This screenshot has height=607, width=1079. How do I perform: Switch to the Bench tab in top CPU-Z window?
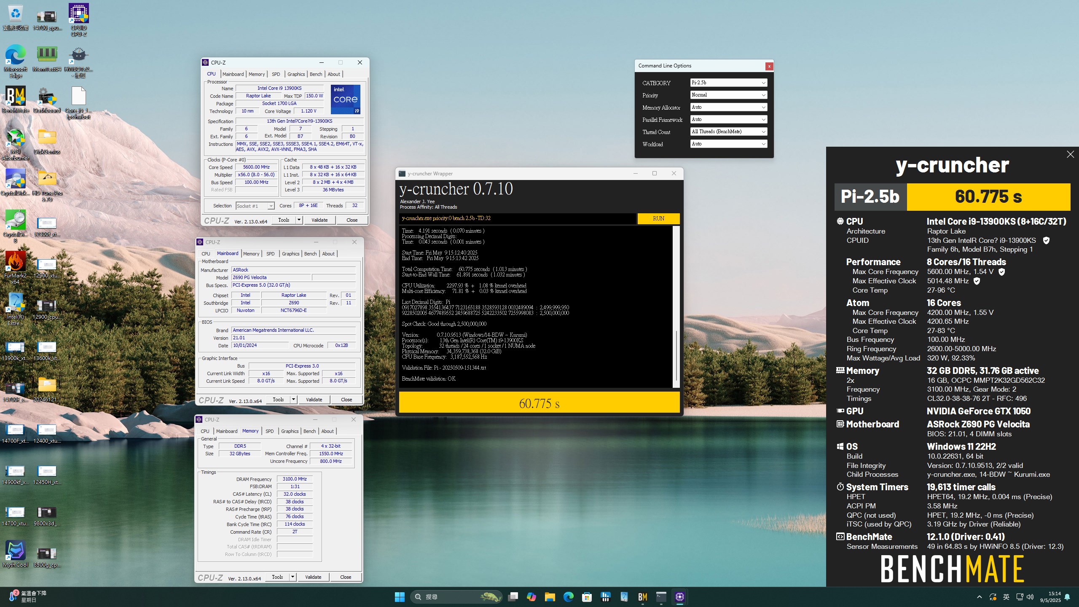tap(316, 74)
